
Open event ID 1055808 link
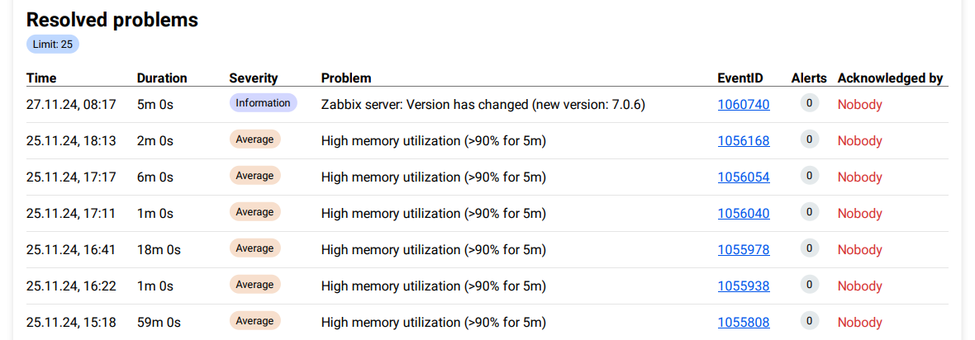pyautogui.click(x=743, y=323)
